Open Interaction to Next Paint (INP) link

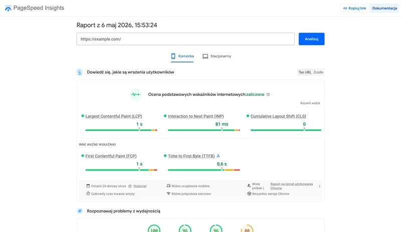196,116
